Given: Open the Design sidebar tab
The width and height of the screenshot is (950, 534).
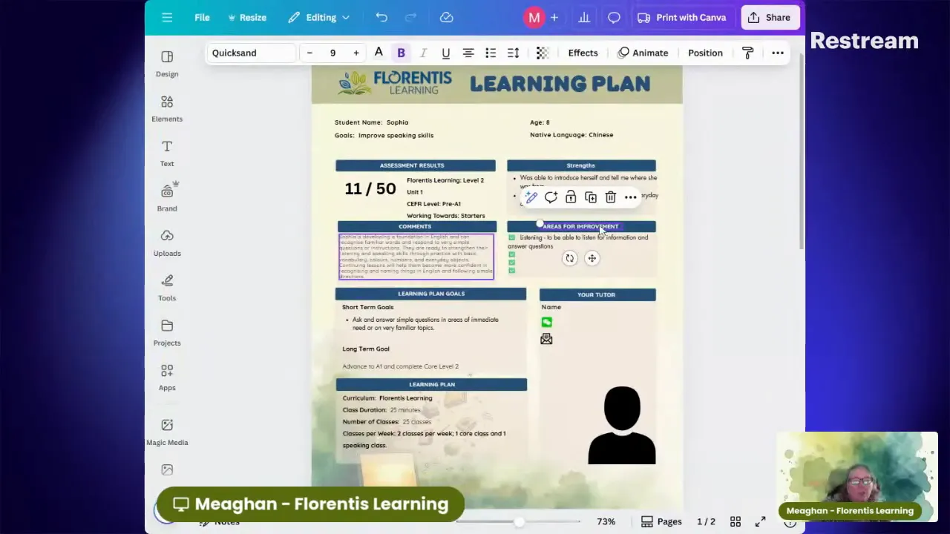Looking at the screenshot, I should pos(167,64).
